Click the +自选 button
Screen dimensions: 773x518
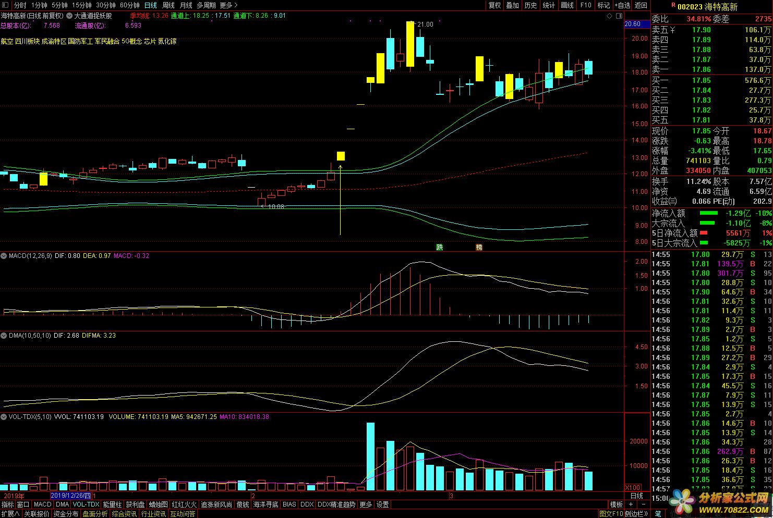point(622,5)
